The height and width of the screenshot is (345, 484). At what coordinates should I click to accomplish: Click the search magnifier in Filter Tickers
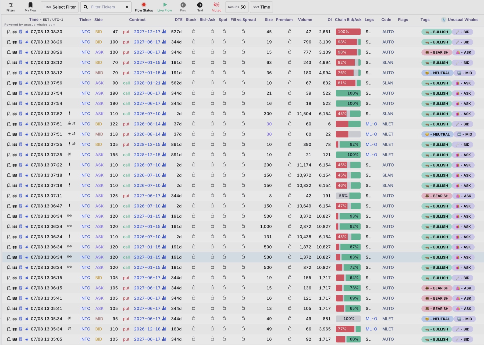tap(86, 7)
